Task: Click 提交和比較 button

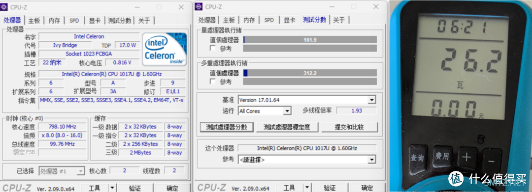Action: tap(349, 127)
